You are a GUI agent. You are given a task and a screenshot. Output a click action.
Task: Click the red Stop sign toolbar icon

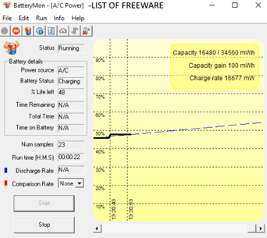pos(16,31)
